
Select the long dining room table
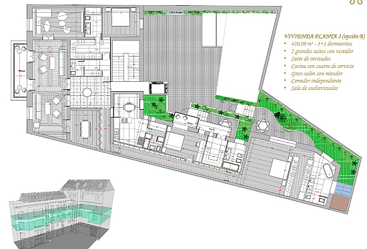[85, 129]
